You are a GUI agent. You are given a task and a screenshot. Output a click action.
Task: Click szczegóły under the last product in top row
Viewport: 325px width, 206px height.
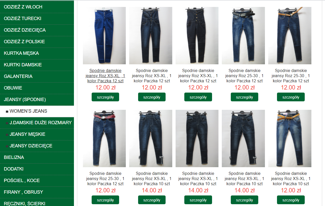click(x=291, y=97)
